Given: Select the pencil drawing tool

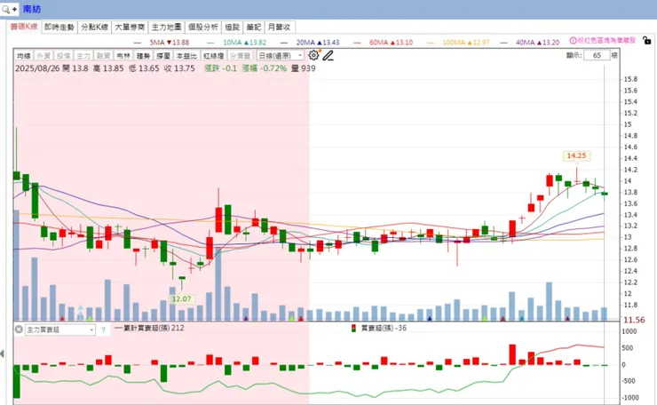Looking at the screenshot, I should pyautogui.click(x=328, y=55).
